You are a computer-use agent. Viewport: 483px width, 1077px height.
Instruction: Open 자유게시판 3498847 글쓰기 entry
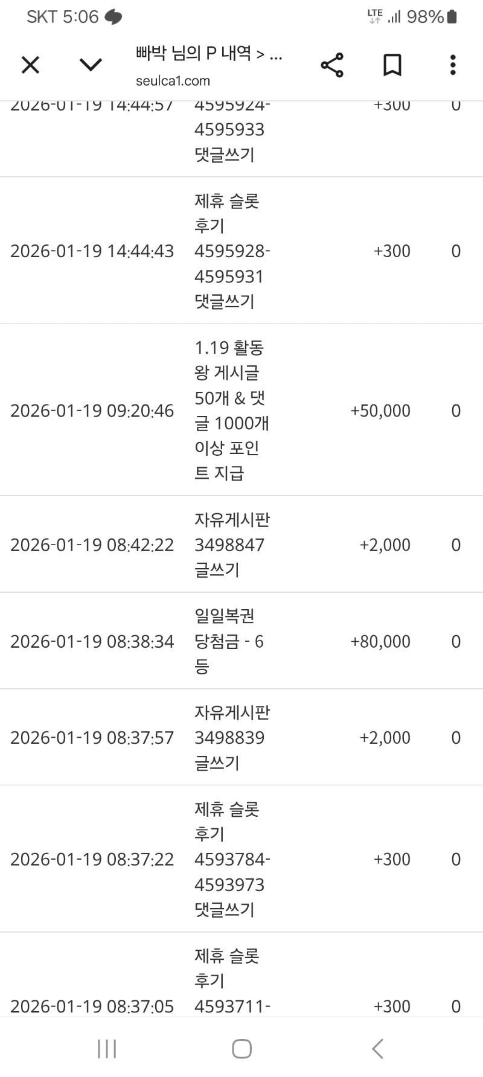(x=231, y=545)
